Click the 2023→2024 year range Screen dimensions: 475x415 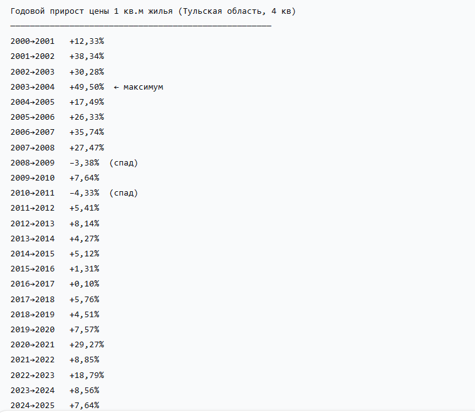[x=33, y=390]
